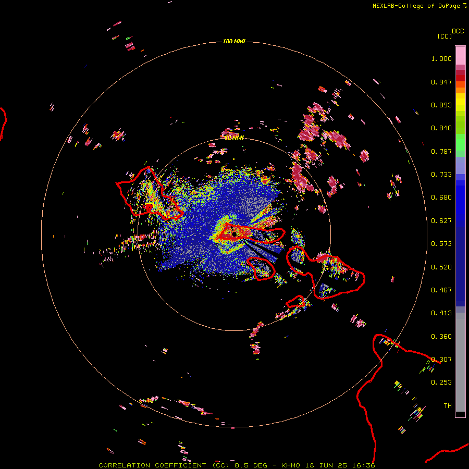Pick the gray segment of the color bar
This screenshot has height=469, width=469.
[x=460, y=362]
